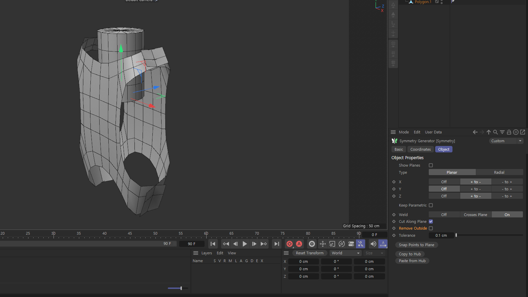Toggle scale keyframe recording icon
This screenshot has height=297, width=528.
pos(332,244)
